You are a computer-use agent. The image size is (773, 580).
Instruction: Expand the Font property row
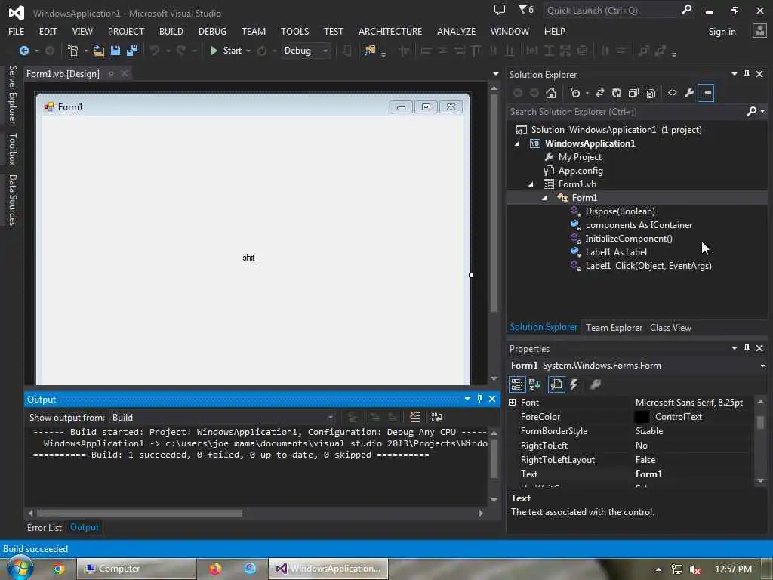point(513,403)
